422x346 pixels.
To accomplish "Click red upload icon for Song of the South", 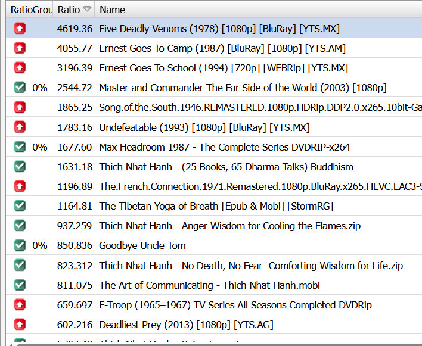I will 20,107.
